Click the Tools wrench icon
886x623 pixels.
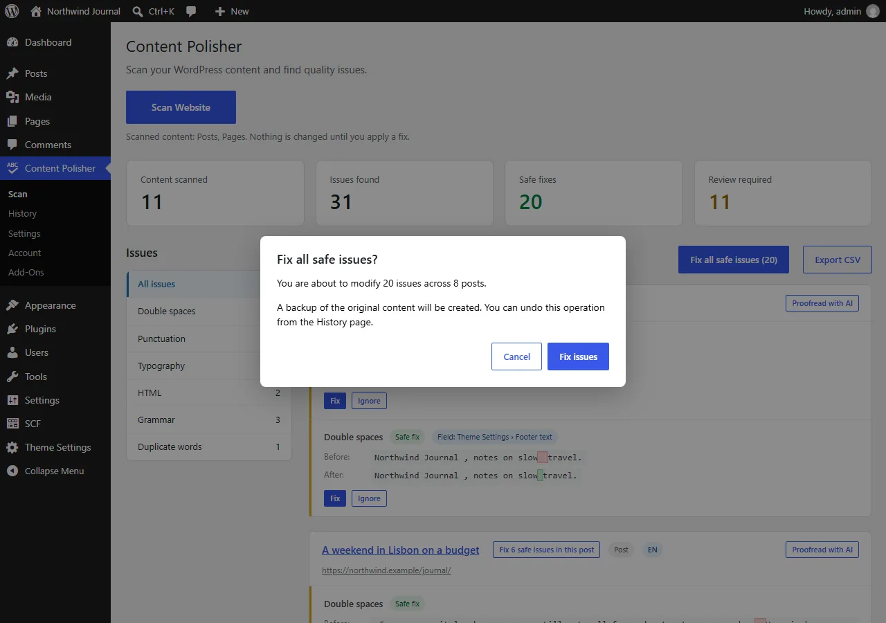(12, 377)
